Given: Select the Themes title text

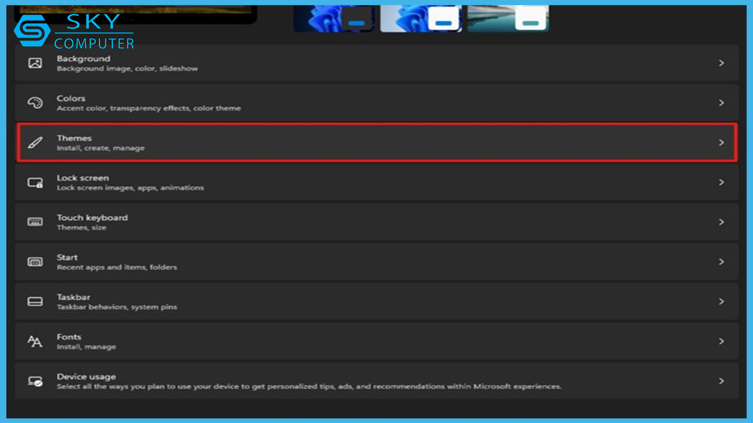Looking at the screenshot, I should click(x=74, y=138).
